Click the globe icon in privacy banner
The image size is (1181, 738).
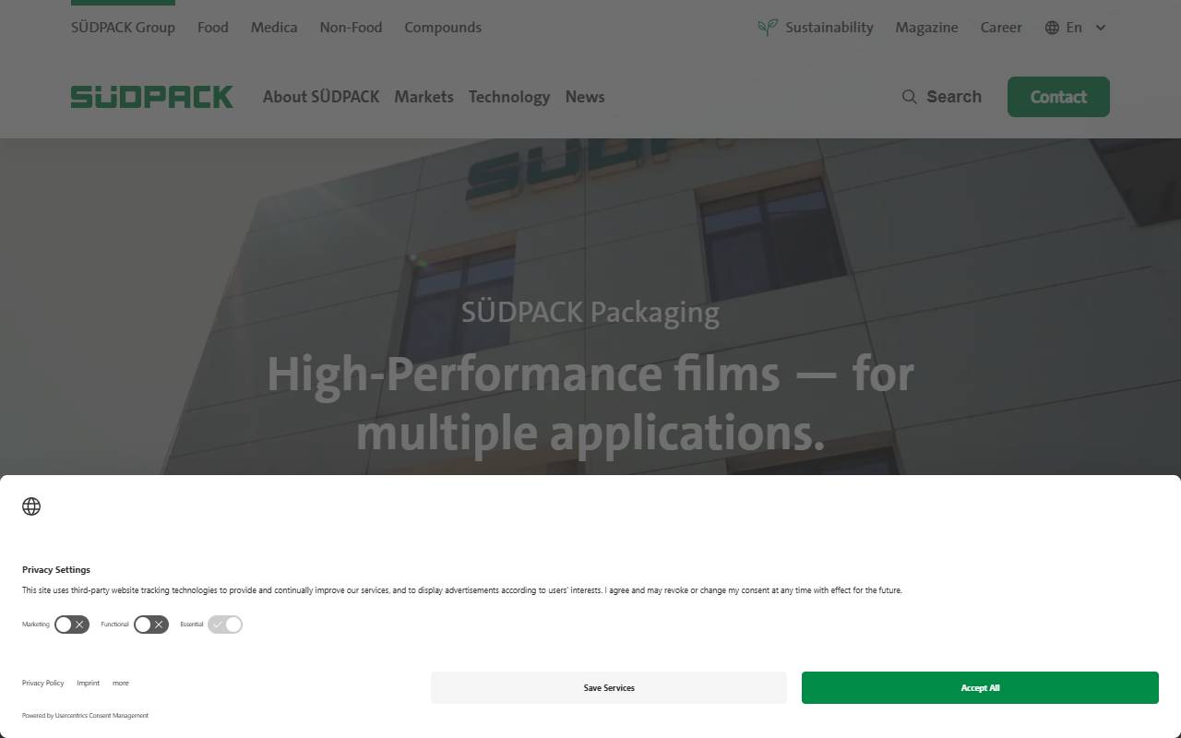31,506
